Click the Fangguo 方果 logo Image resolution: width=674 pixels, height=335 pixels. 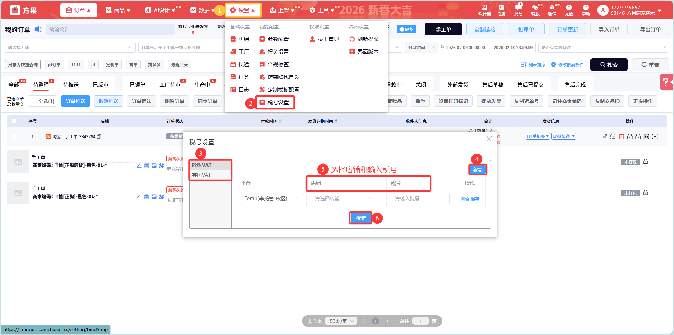click(x=24, y=10)
